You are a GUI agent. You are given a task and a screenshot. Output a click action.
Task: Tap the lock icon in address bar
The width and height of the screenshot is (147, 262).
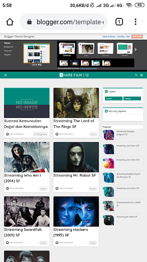point(29,22)
